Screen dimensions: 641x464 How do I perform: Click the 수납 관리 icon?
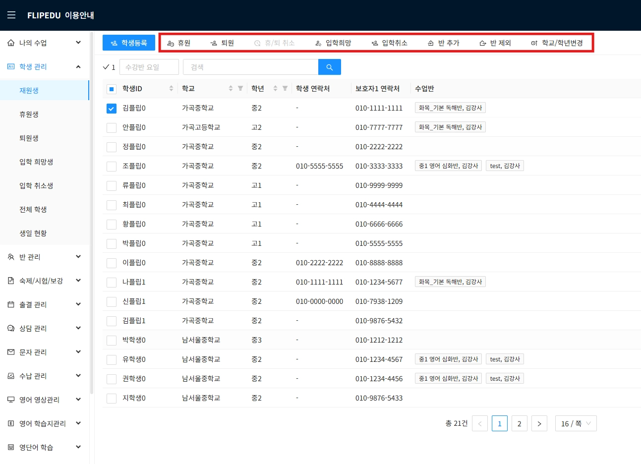pos(11,376)
